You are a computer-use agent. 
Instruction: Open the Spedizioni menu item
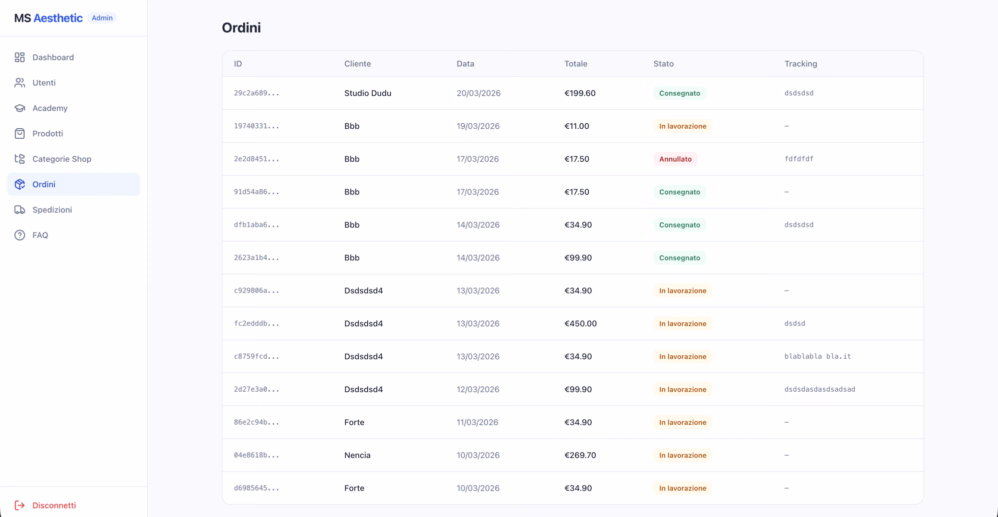pyautogui.click(x=74, y=210)
